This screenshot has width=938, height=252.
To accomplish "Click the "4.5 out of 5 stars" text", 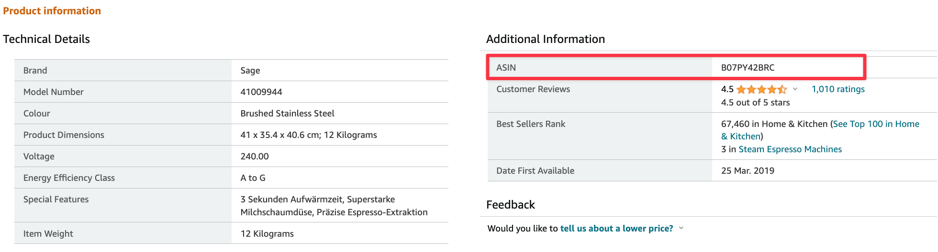I will (755, 103).
